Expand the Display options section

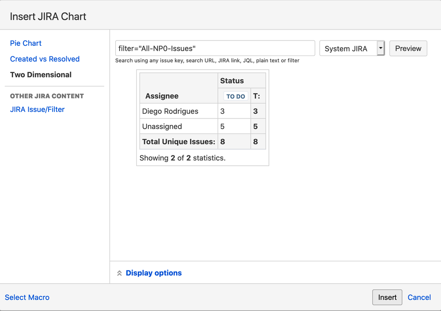(153, 273)
